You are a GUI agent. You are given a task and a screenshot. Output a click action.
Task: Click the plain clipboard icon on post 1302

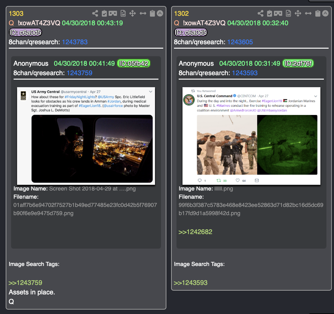pos(318,13)
